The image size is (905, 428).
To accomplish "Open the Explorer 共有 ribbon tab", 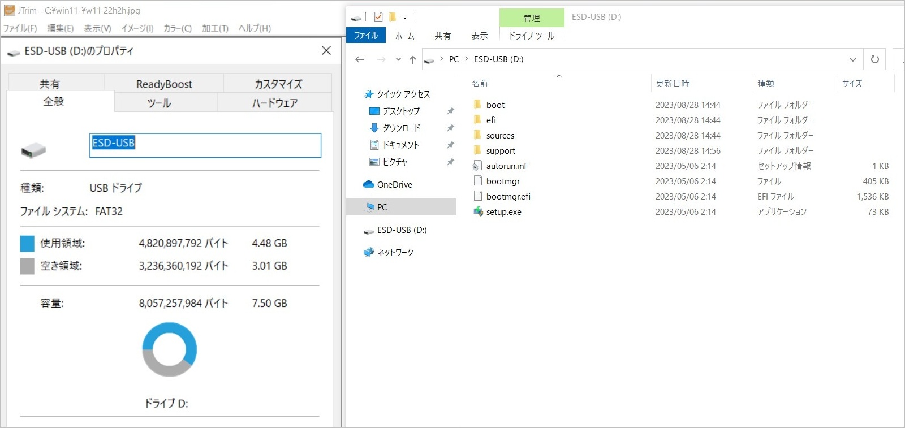I will (x=442, y=36).
